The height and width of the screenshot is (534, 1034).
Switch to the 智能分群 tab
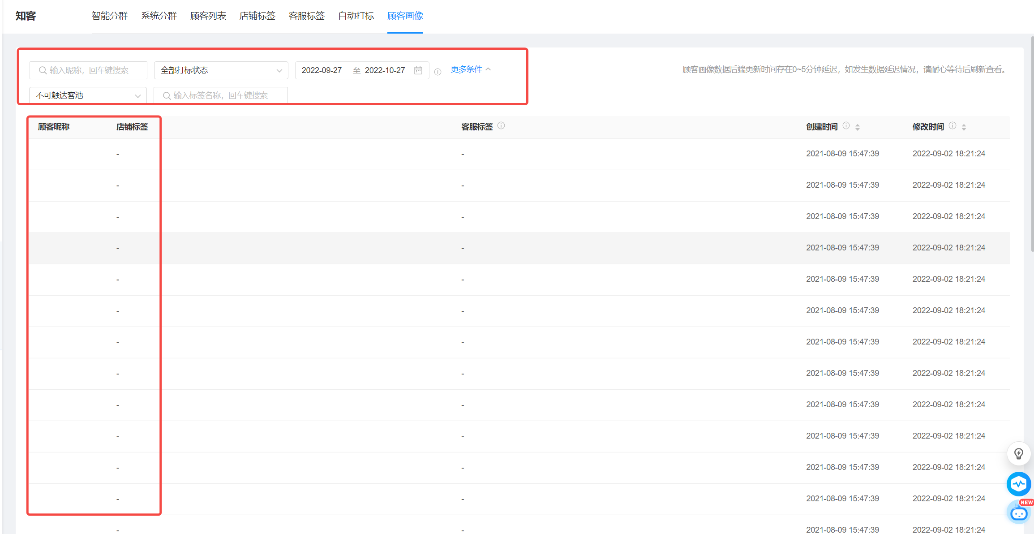tap(110, 16)
